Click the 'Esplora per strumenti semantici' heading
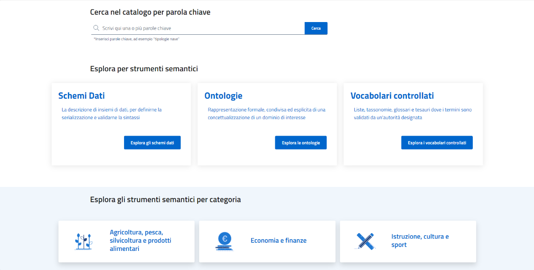Screen dimensions: 534x270 (x=144, y=69)
